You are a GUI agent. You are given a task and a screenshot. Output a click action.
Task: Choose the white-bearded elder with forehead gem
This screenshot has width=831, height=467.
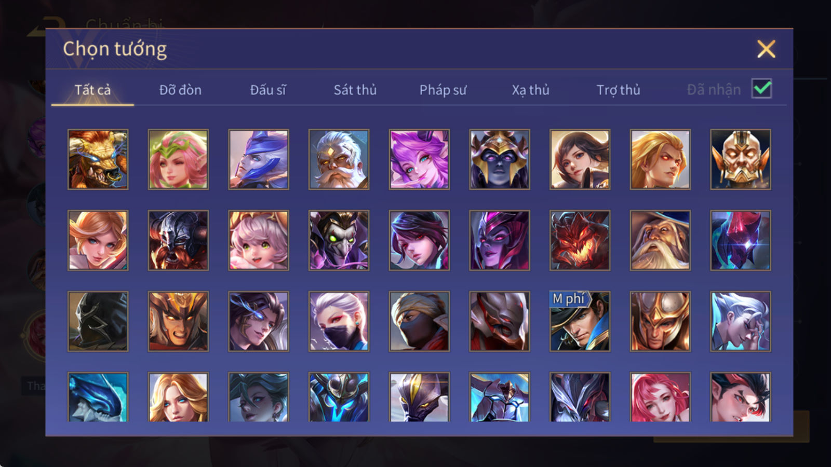tap(339, 159)
